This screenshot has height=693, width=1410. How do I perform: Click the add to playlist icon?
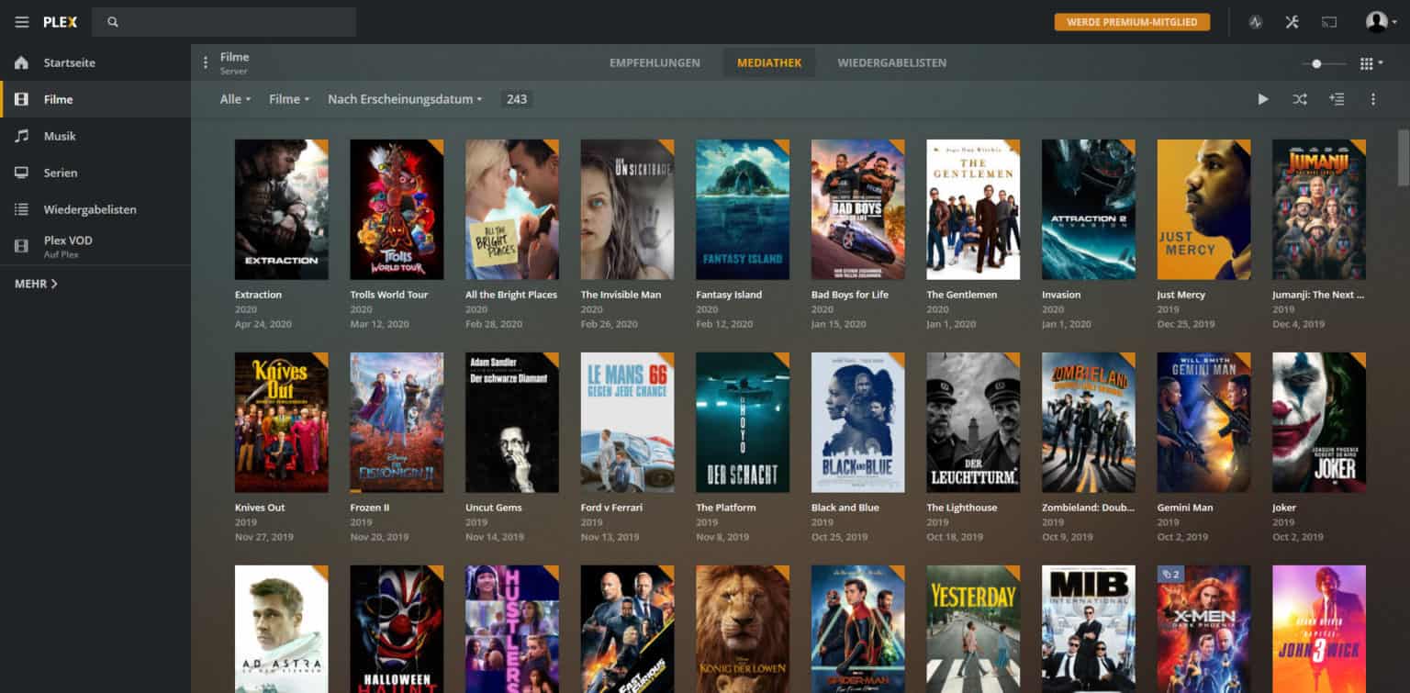point(1337,99)
